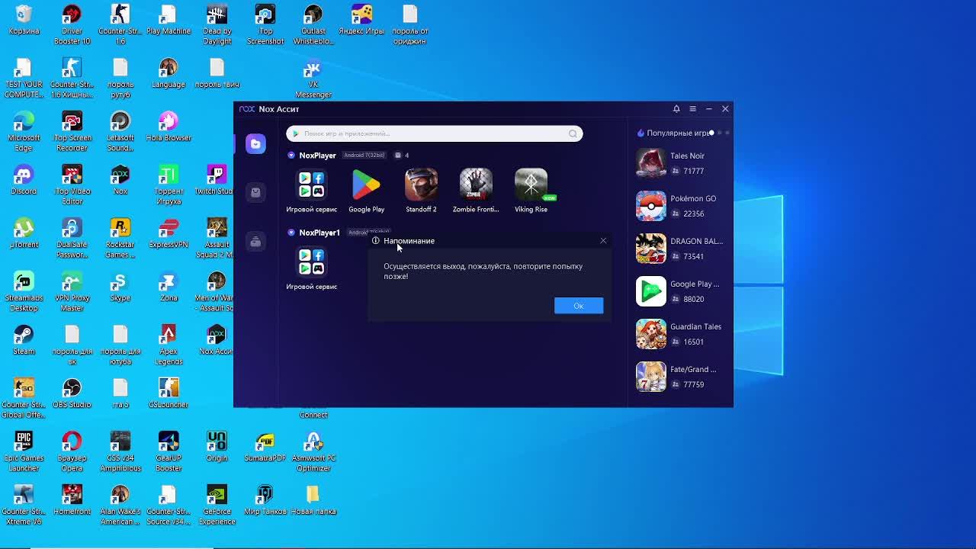Click the magnifier icon in search bar

[573, 133]
